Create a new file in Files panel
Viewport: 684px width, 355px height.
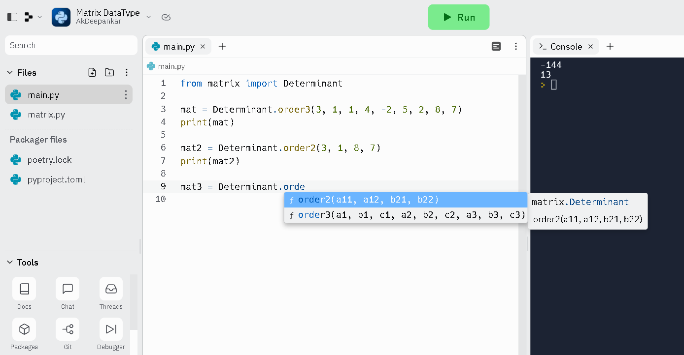tap(92, 72)
